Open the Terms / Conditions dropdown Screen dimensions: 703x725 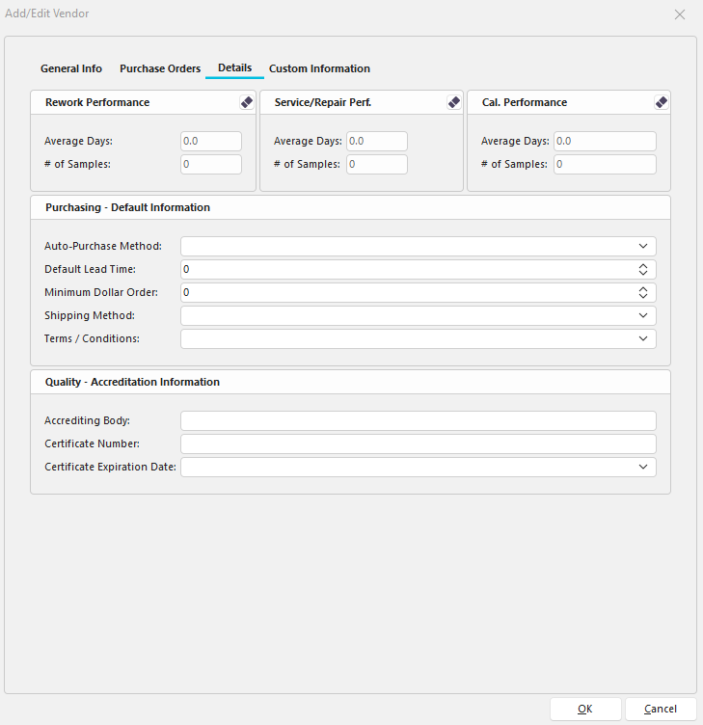pos(643,339)
